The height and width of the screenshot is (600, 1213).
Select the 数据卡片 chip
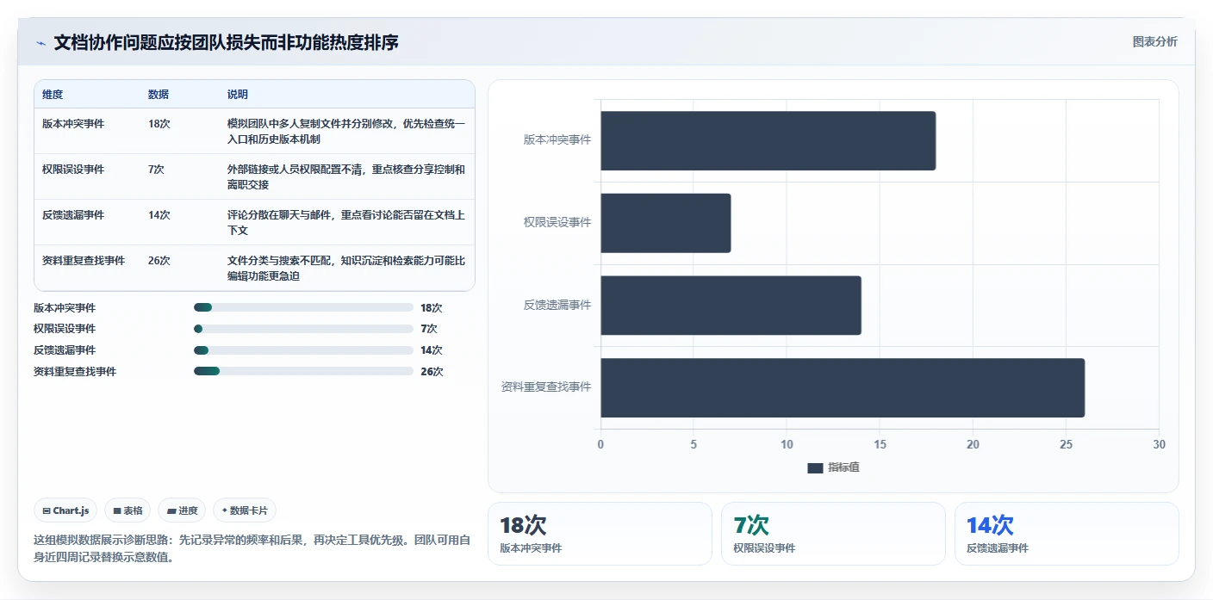coord(245,510)
